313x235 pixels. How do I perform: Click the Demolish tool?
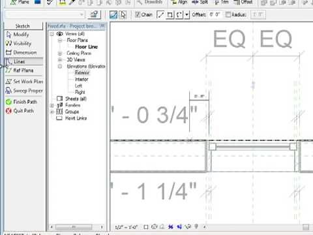[x=150, y=2]
